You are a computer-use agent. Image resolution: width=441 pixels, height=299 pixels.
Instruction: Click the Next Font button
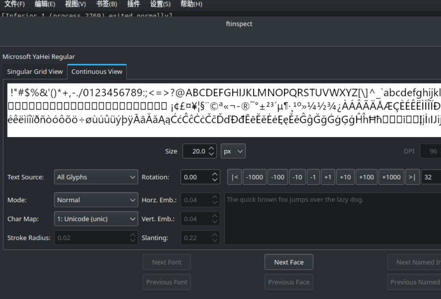tap(167, 262)
